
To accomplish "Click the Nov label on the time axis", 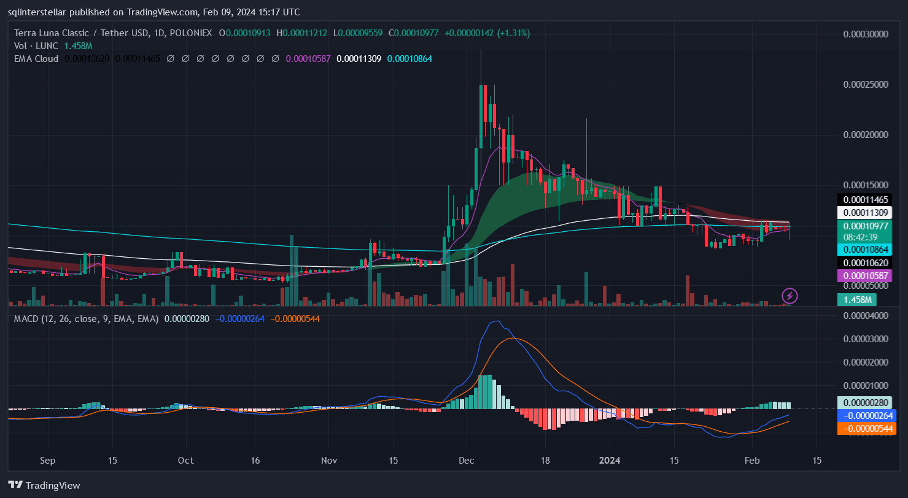I will pyautogui.click(x=330, y=461).
